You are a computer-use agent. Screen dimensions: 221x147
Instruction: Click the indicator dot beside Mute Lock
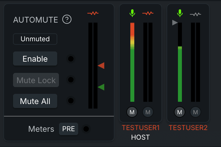tap(71, 80)
